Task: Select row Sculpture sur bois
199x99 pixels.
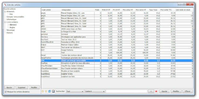Action: pyautogui.click(x=117, y=76)
